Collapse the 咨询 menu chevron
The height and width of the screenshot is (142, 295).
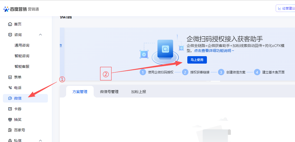(40, 35)
